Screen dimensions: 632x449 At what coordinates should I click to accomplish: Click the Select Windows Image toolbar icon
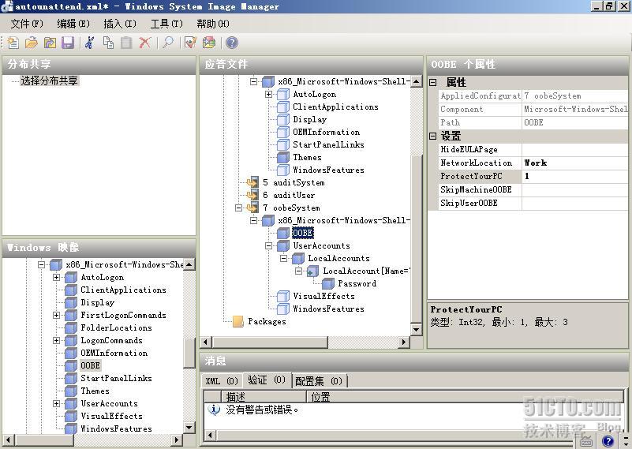click(50, 43)
